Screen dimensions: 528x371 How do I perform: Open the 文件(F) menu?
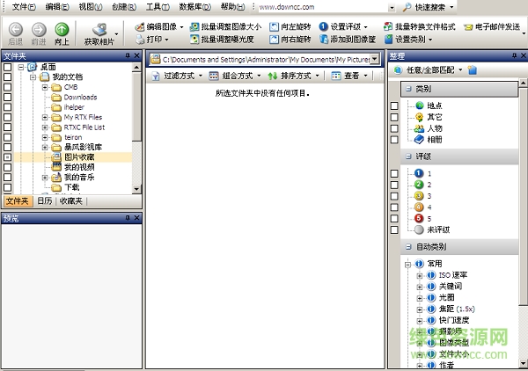point(24,7)
